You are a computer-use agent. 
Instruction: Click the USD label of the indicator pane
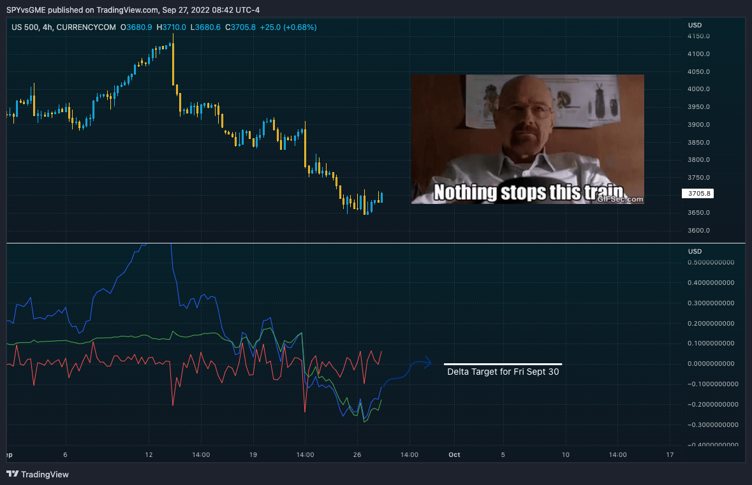point(695,251)
